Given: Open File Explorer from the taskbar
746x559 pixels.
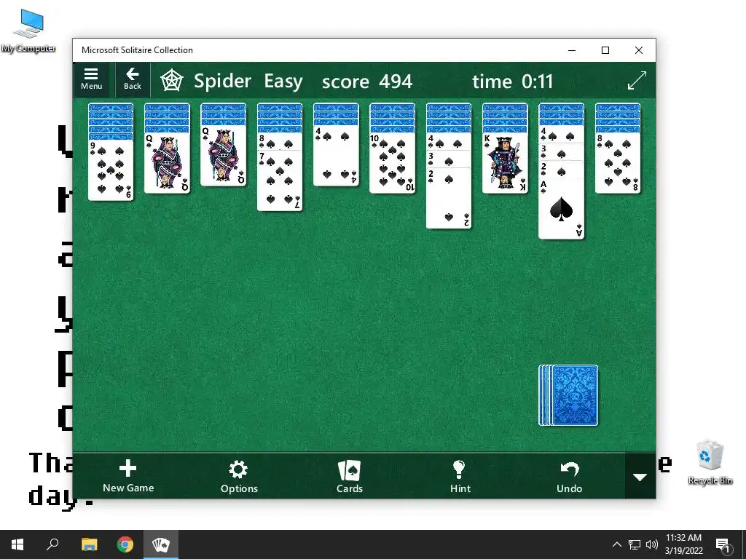Looking at the screenshot, I should (89, 544).
